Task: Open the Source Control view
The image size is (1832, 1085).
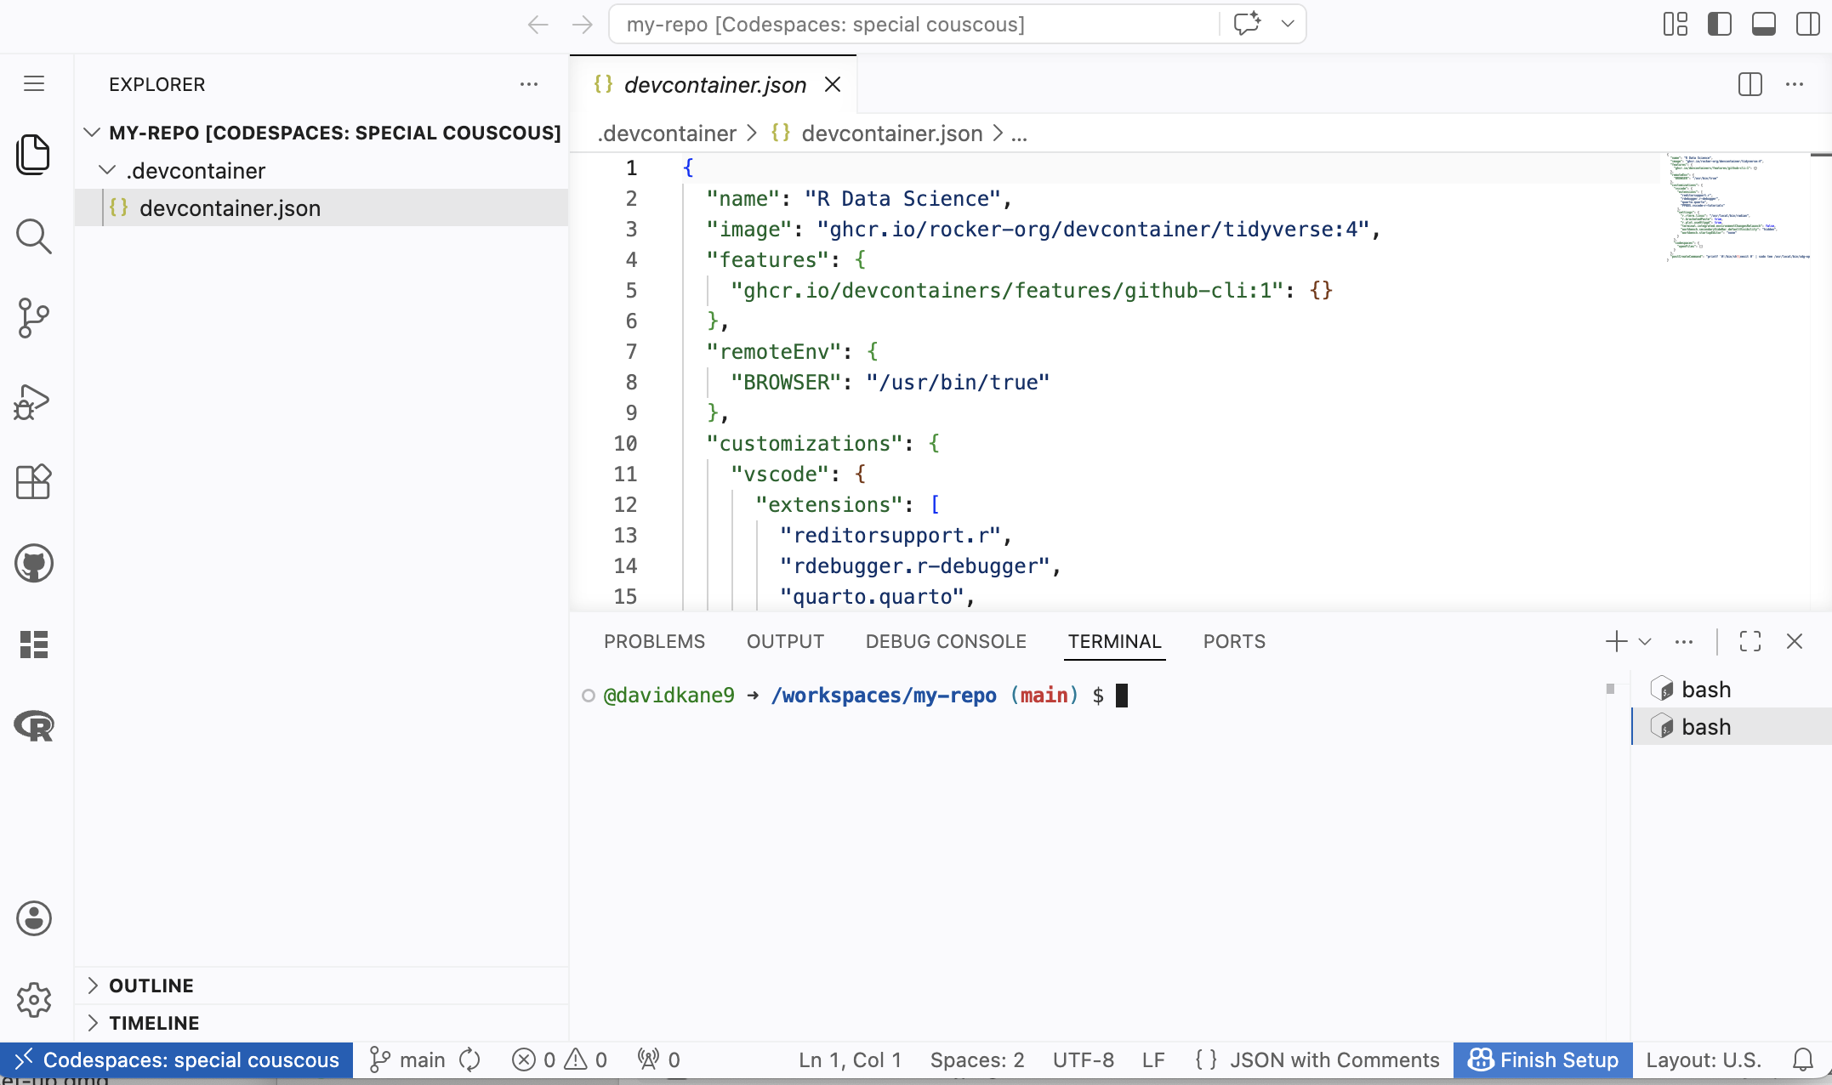Action: 33,318
